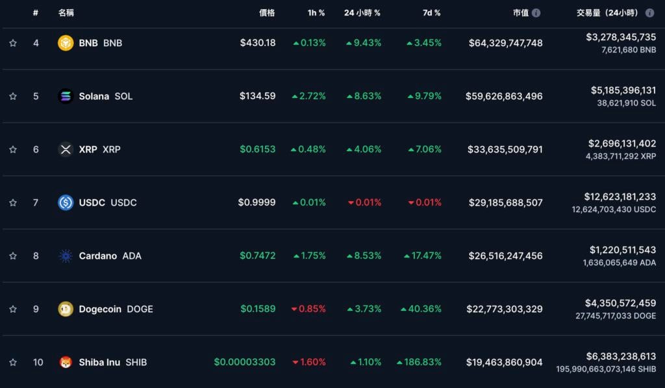Screen dimensions: 665x388
Task: Click the Solana coin logo icon
Action: pyautogui.click(x=66, y=96)
